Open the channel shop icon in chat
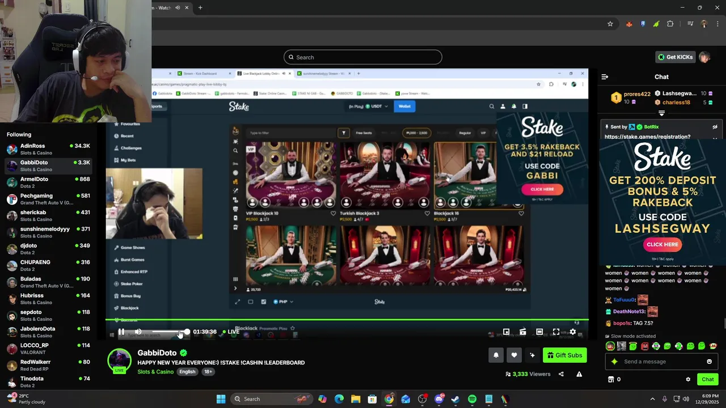This screenshot has height=408, width=726. coord(611,380)
